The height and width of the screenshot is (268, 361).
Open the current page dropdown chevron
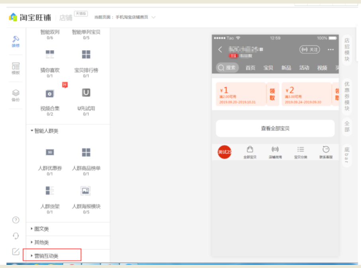153,17
